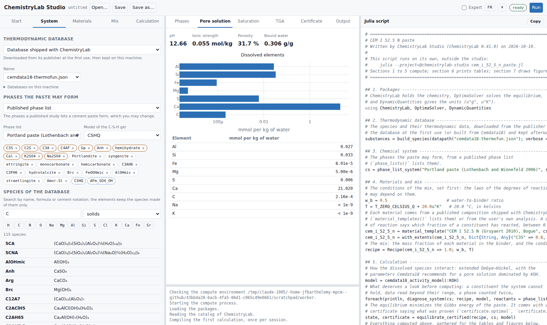Open the Published phase list dropdown
547x325 pixels.
click(x=82, y=108)
